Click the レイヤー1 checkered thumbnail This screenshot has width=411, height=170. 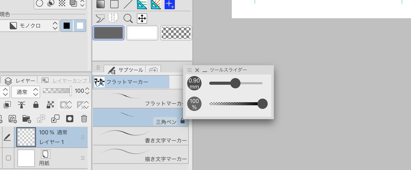pos(26,137)
